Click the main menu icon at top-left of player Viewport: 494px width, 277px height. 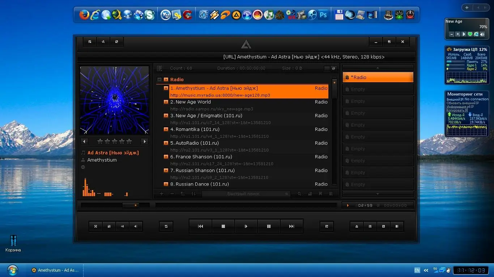(90, 41)
